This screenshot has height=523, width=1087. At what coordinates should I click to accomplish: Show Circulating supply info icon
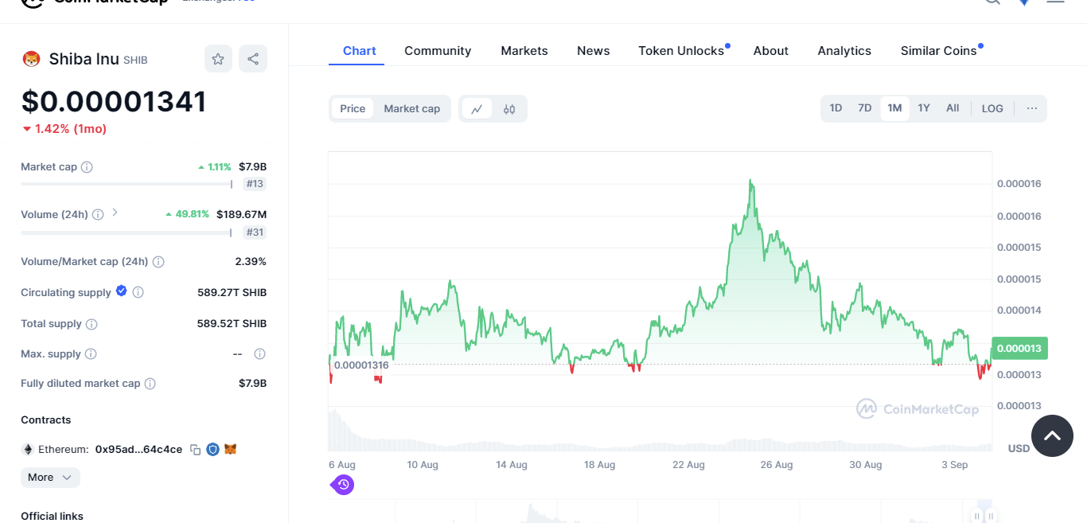138,293
